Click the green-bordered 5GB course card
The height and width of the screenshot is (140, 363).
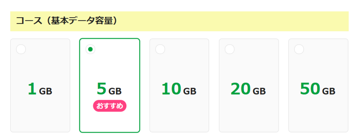tap(110, 85)
